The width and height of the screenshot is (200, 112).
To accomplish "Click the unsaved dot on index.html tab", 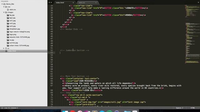I will click(x=73, y=3).
